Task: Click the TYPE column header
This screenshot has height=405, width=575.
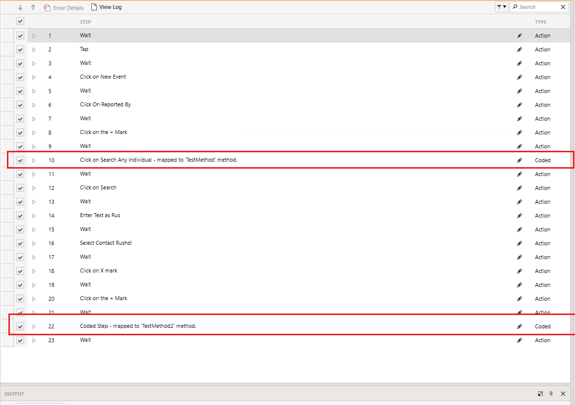Action: [x=540, y=22]
